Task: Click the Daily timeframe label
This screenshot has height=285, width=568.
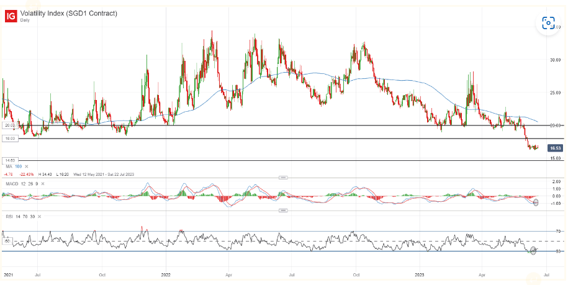Action: (x=25, y=20)
